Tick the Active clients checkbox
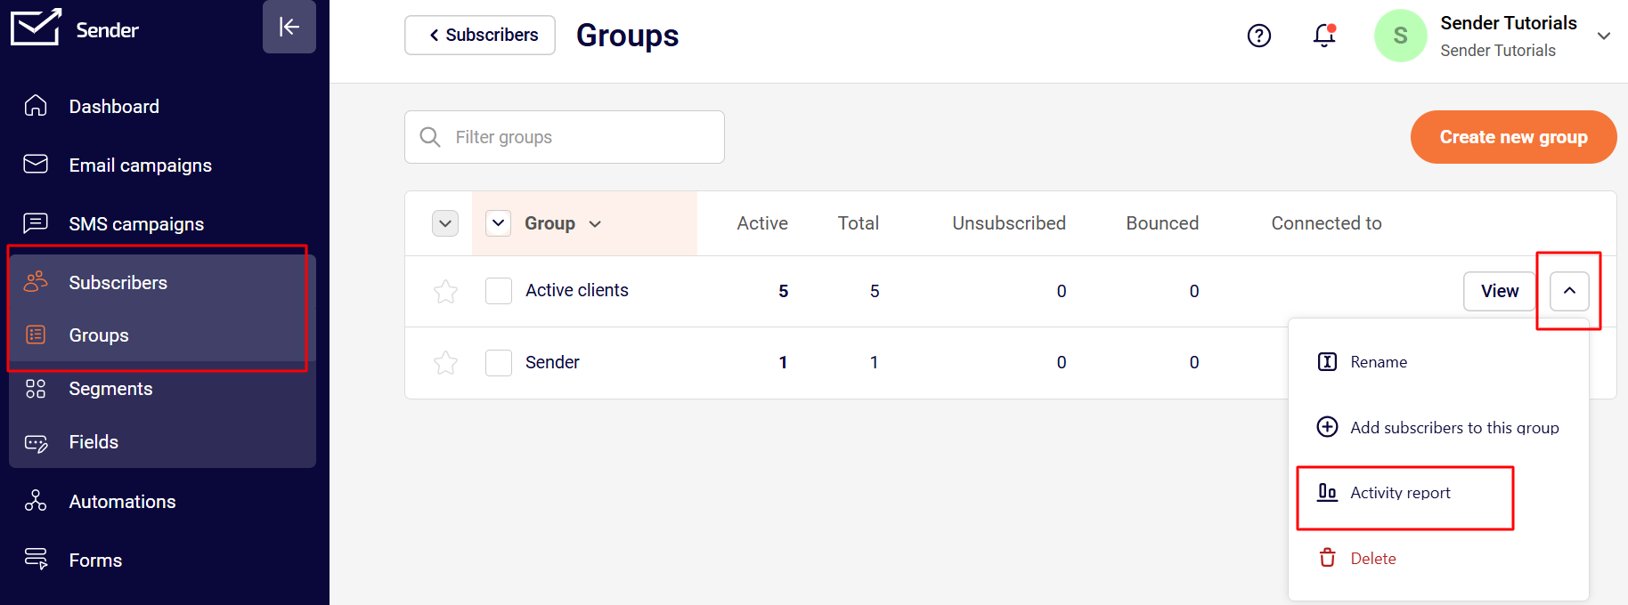1628x605 pixels. coord(499,291)
